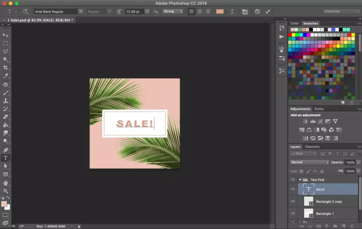Switch to the Styles tab
The image size is (362, 229).
point(319,109)
